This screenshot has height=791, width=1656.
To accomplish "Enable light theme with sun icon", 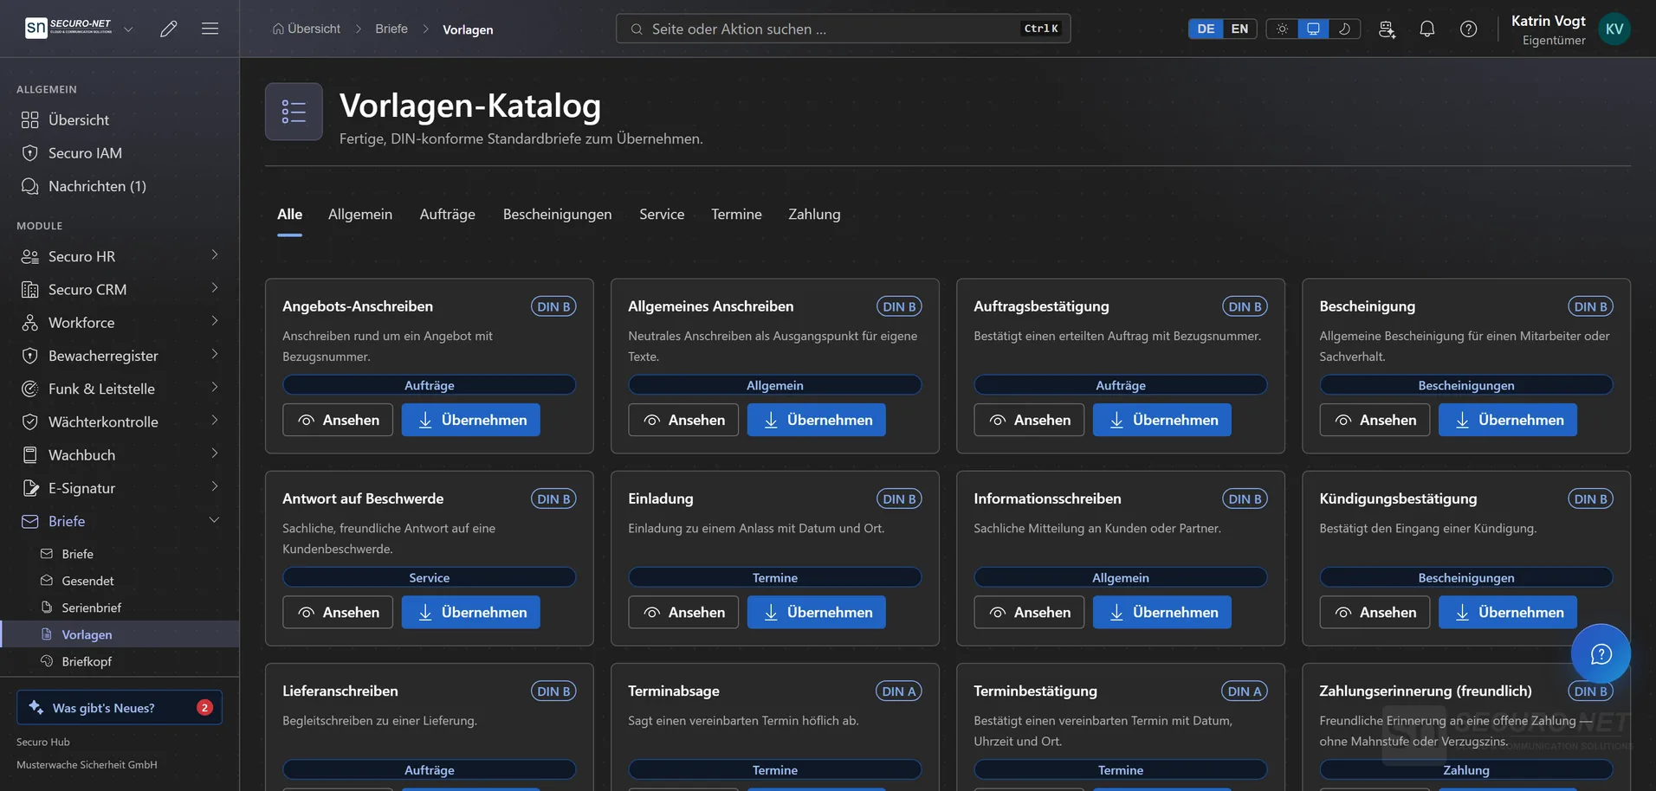I will point(1282,29).
